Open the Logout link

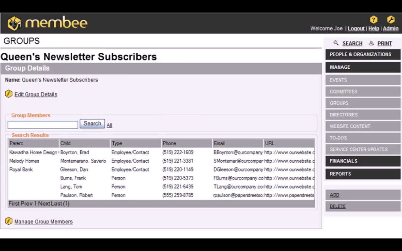[x=356, y=29]
